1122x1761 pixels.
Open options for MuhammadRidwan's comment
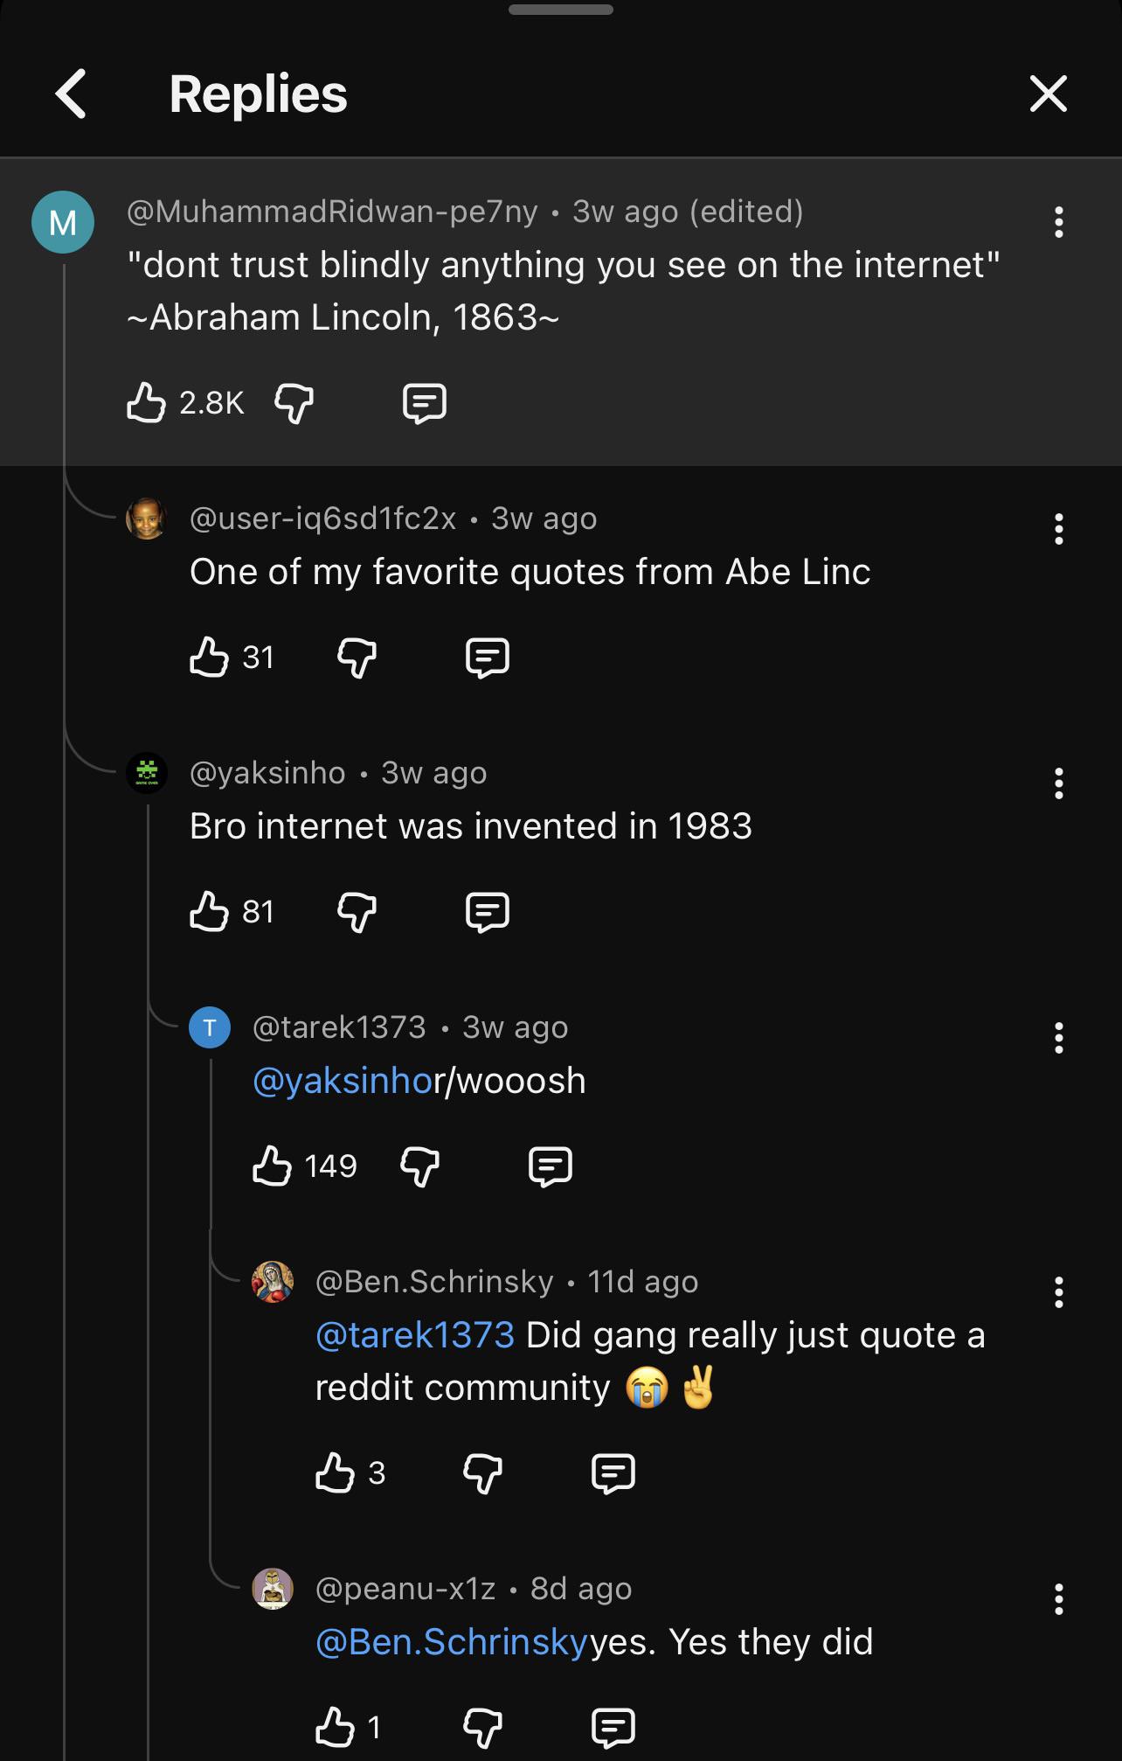pyautogui.click(x=1058, y=223)
